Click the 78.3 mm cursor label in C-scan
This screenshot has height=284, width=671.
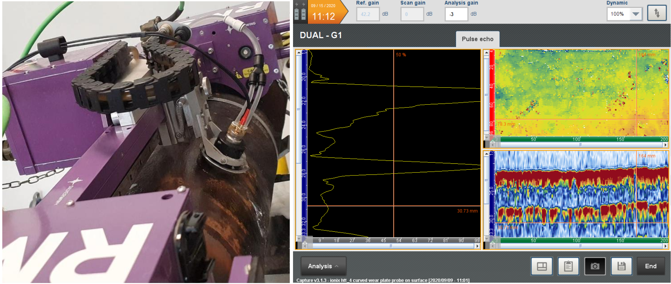(506, 124)
